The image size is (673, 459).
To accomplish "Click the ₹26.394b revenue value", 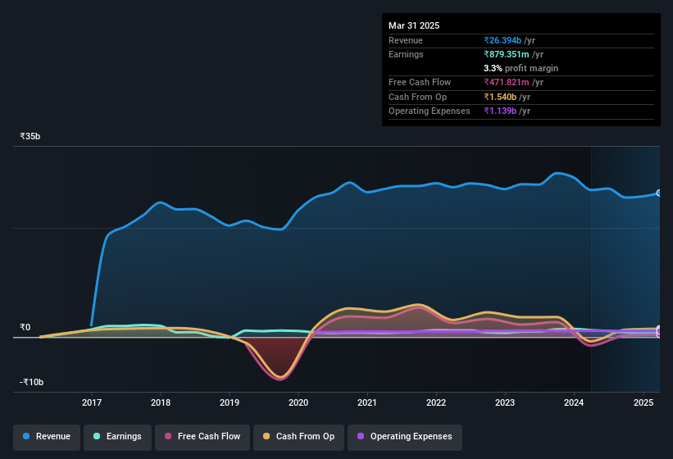I will tap(502, 40).
